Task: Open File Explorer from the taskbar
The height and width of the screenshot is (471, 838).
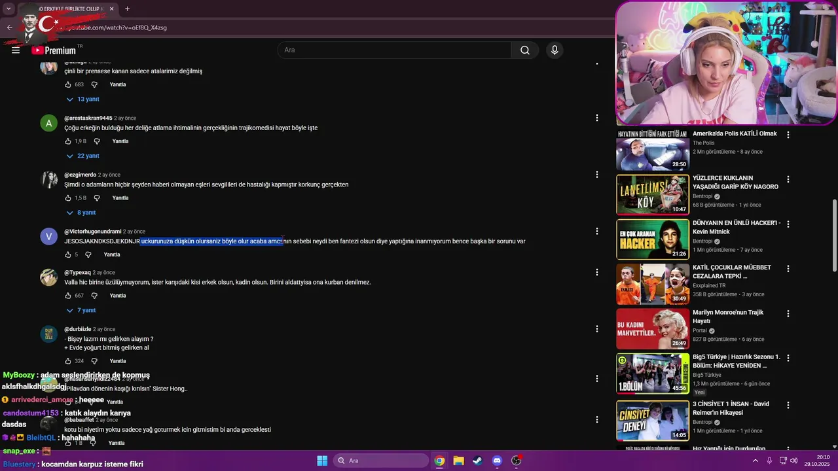Action: [x=458, y=461]
